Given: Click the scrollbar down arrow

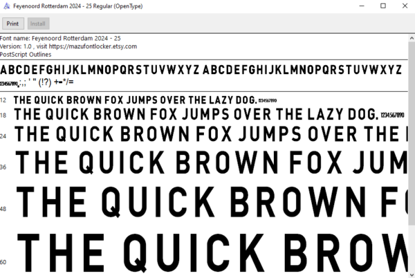Looking at the screenshot, I should (412, 275).
